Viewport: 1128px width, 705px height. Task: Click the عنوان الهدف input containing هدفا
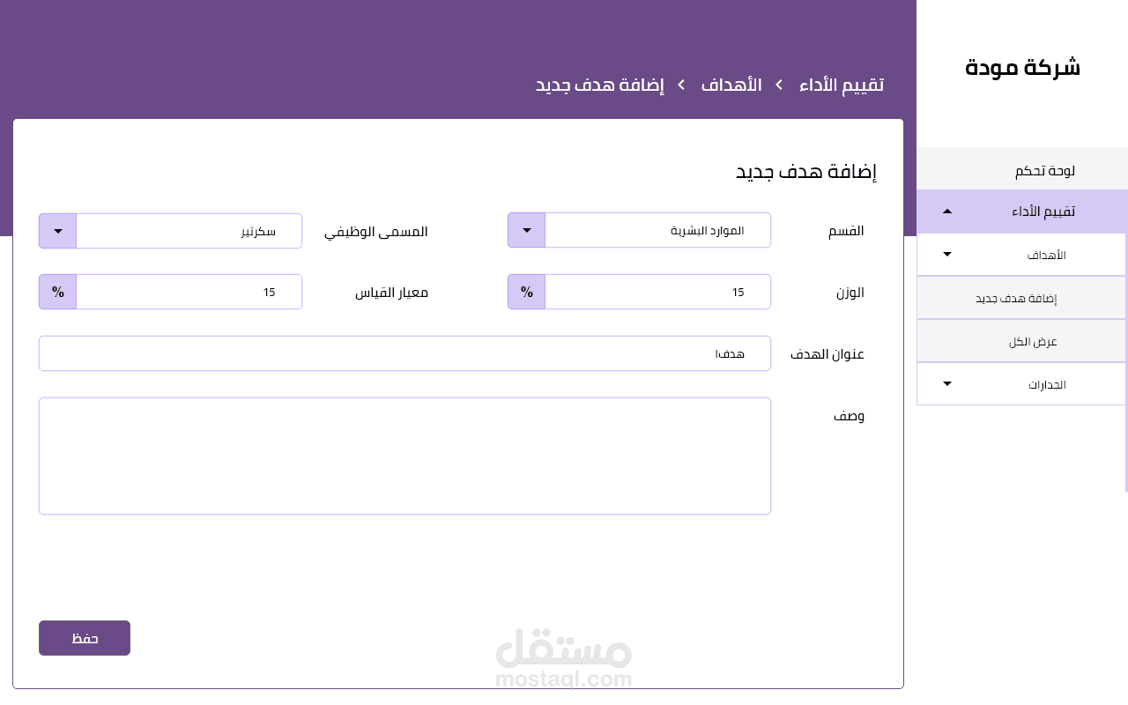404,352
